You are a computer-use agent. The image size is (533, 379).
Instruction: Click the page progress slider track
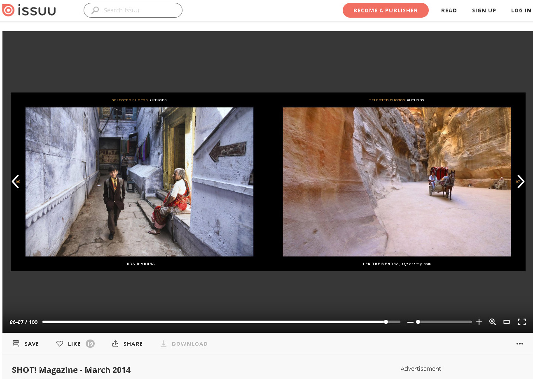click(x=214, y=322)
